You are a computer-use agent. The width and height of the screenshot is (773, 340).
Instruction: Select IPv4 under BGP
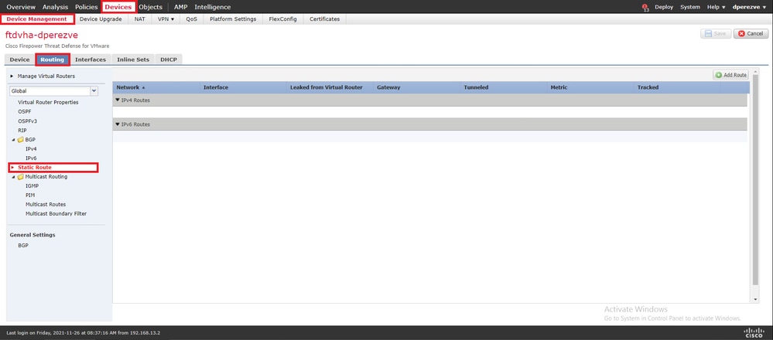click(31, 148)
